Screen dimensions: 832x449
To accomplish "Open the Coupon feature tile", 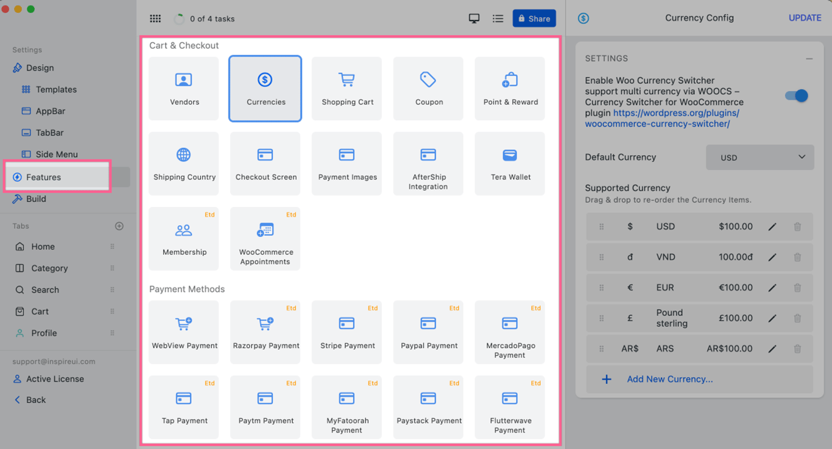I will pos(428,88).
